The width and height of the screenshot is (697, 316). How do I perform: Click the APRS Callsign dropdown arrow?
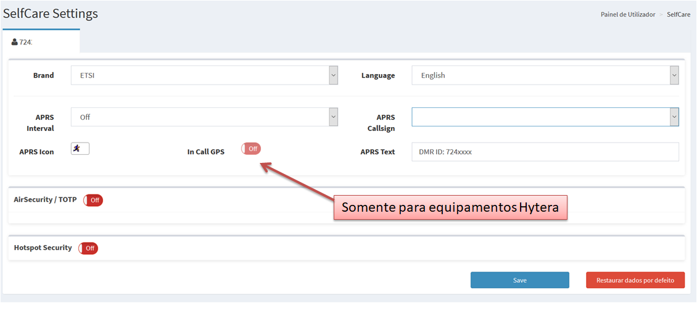pyautogui.click(x=674, y=117)
